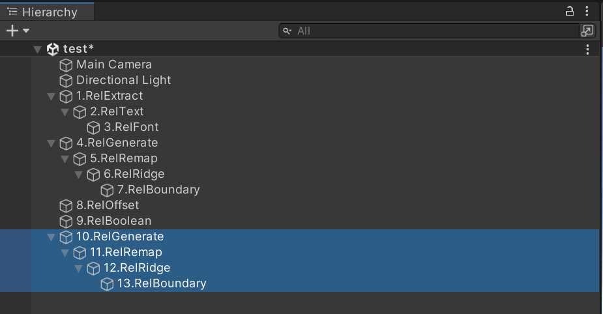Open the create dropdown arrow next to plus
603x314 pixels.
[x=26, y=31]
